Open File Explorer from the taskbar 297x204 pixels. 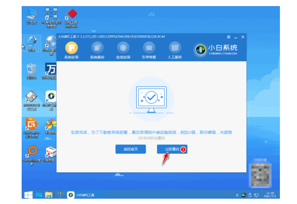(49, 195)
